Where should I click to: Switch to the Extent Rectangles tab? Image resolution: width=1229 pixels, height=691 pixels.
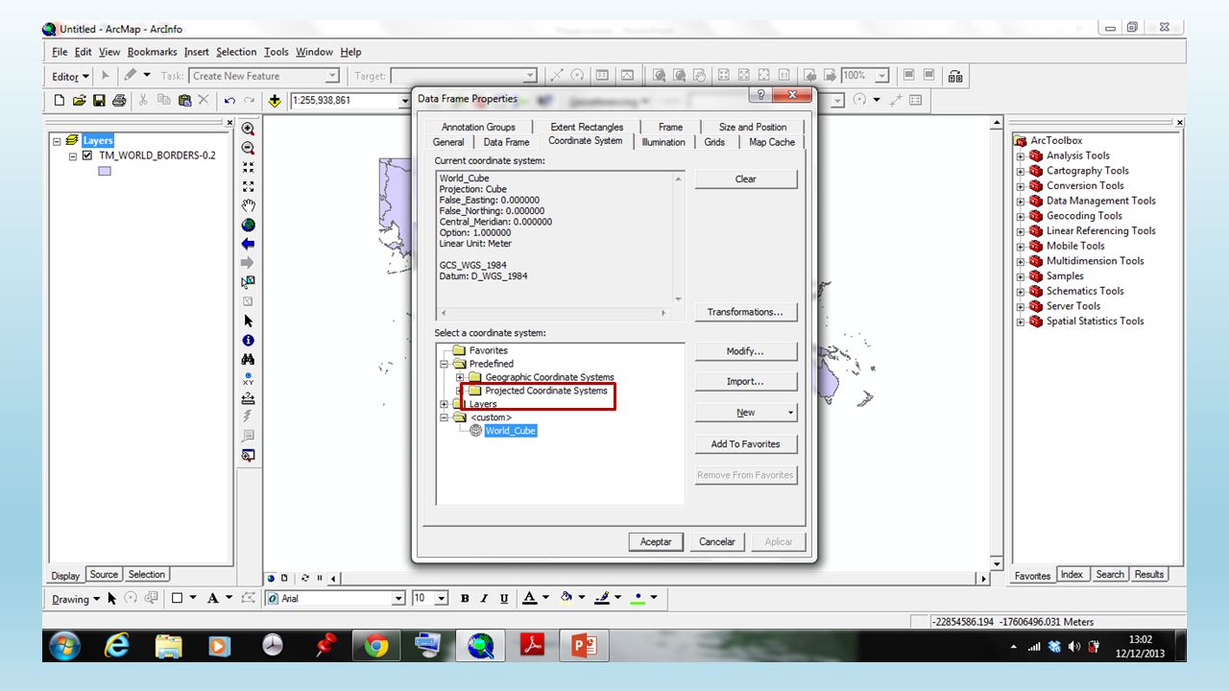(x=587, y=127)
